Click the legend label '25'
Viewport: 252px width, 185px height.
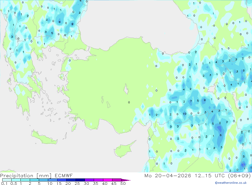77,183
